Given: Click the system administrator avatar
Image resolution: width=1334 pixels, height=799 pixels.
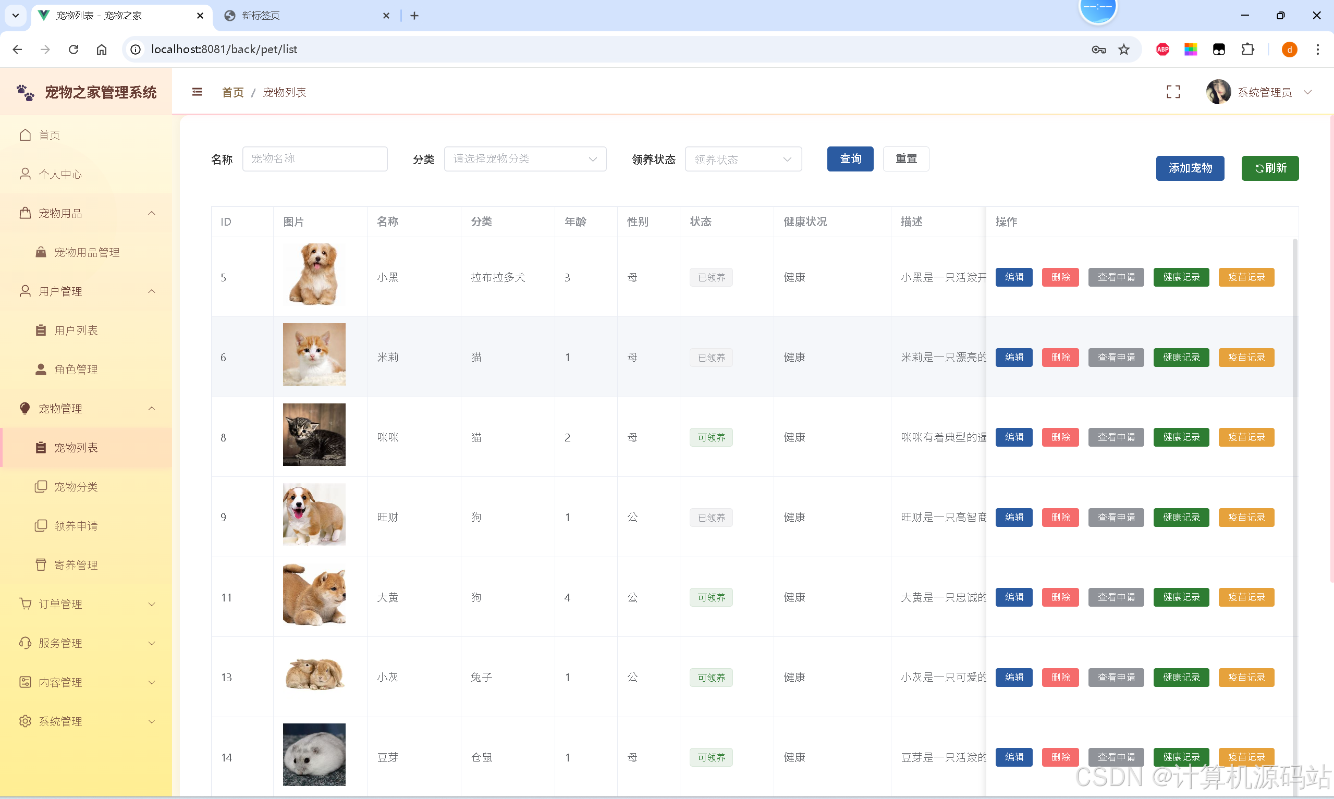Looking at the screenshot, I should (x=1218, y=92).
